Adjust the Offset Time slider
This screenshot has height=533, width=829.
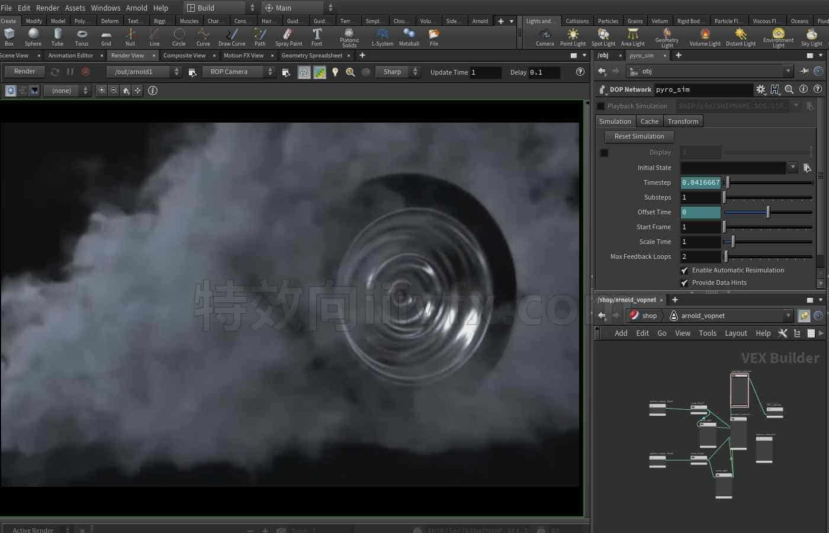point(768,212)
